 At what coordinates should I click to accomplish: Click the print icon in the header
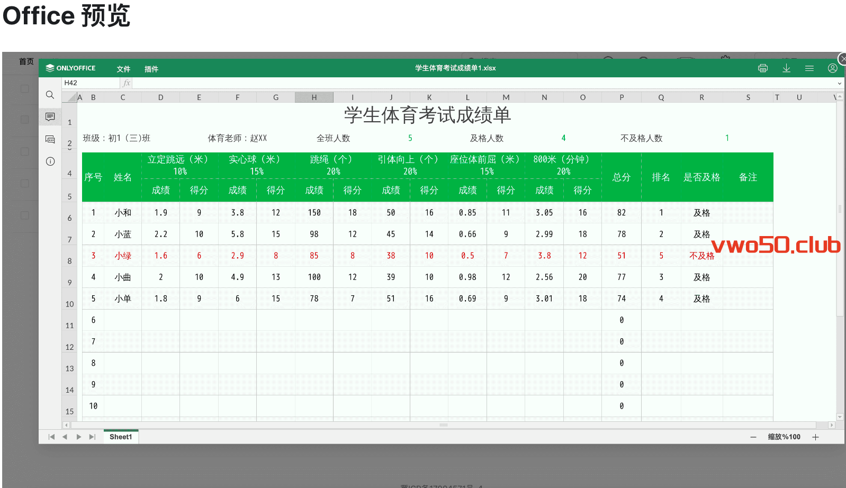[762, 68]
